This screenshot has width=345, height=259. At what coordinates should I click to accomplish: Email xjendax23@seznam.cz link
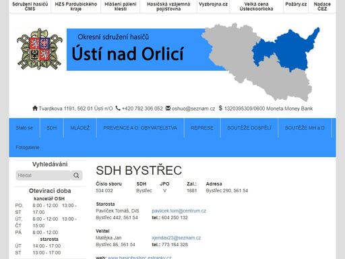point(177,238)
